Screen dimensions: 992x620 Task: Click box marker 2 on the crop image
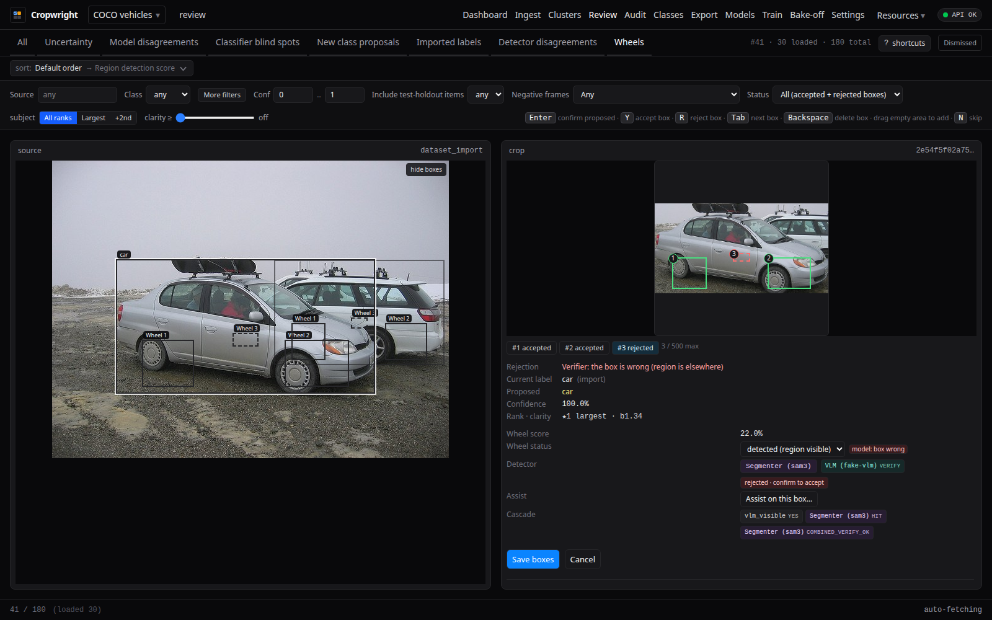point(769,258)
